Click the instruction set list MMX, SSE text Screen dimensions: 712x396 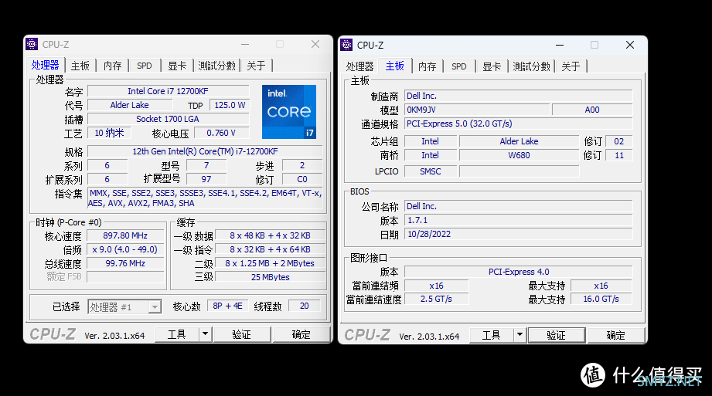205,198
